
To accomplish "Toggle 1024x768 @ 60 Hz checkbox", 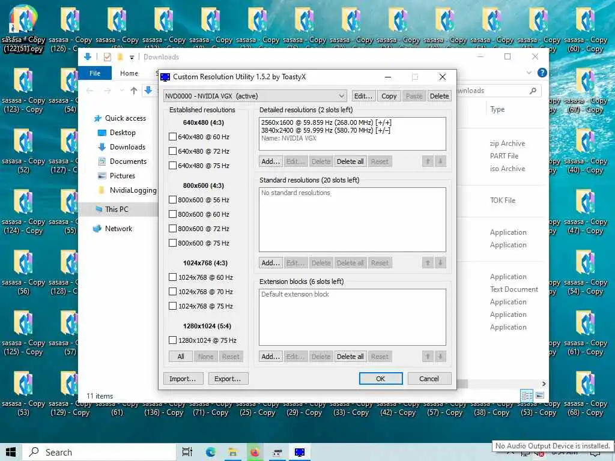I will click(172, 277).
